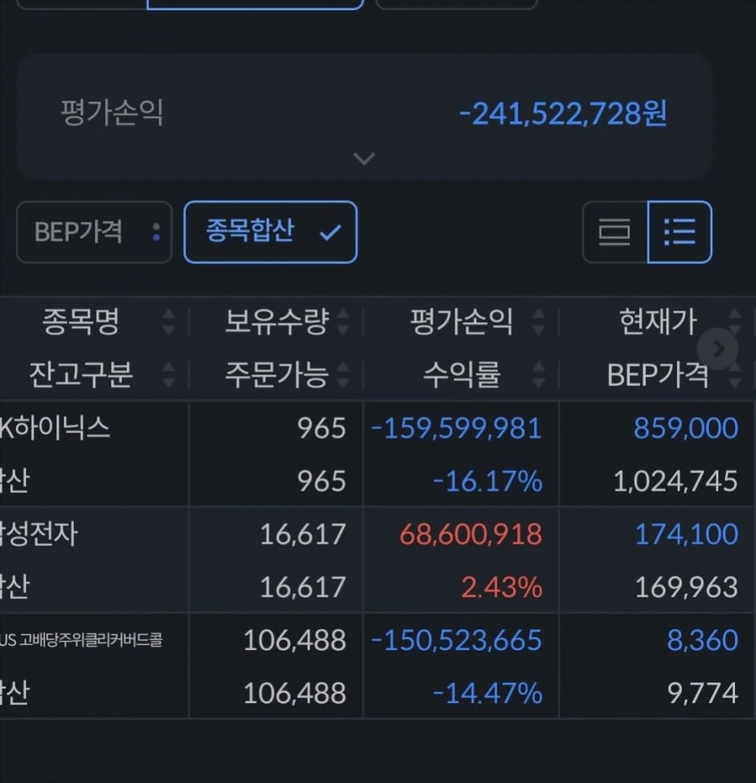Sort by 수익률 column arrows
Screen dimensions: 756x783
tap(538, 374)
